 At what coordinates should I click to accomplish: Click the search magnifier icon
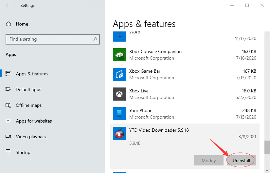[x=95, y=39]
